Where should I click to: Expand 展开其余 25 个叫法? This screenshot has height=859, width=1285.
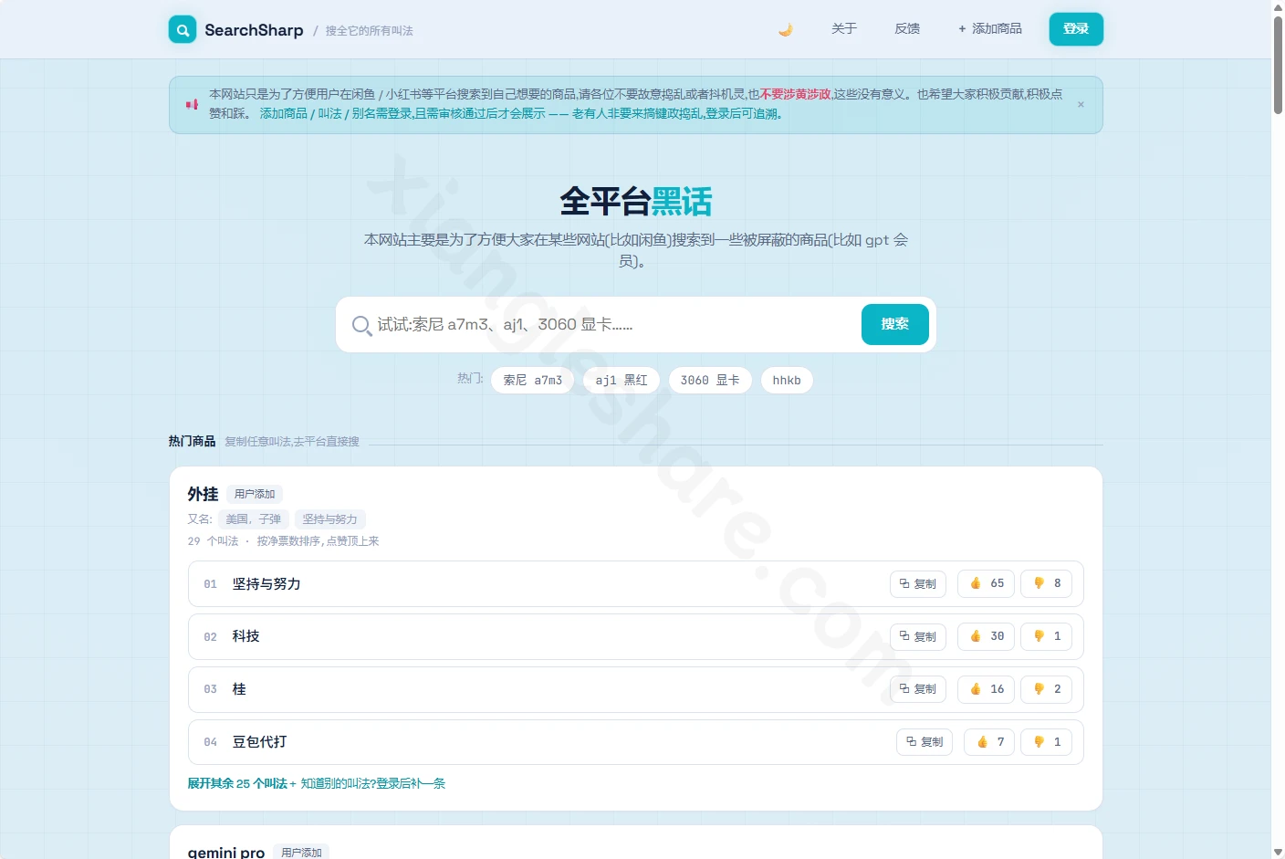tap(237, 783)
